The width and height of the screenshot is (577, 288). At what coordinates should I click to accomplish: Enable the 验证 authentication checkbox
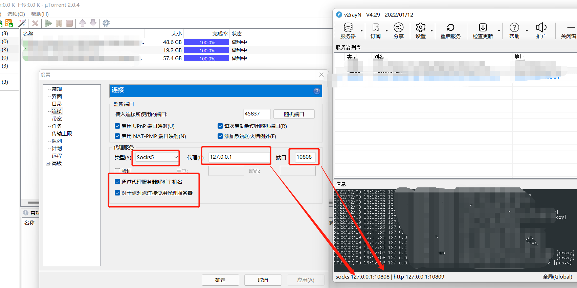pyautogui.click(x=117, y=171)
